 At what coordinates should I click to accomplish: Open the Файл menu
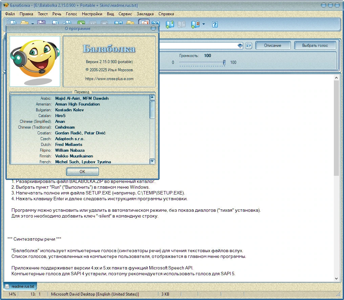click(10, 14)
